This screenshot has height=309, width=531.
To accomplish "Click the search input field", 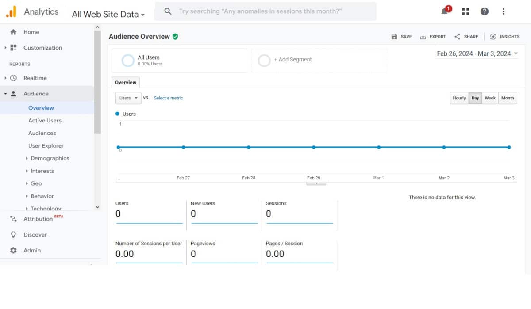I will click(265, 11).
